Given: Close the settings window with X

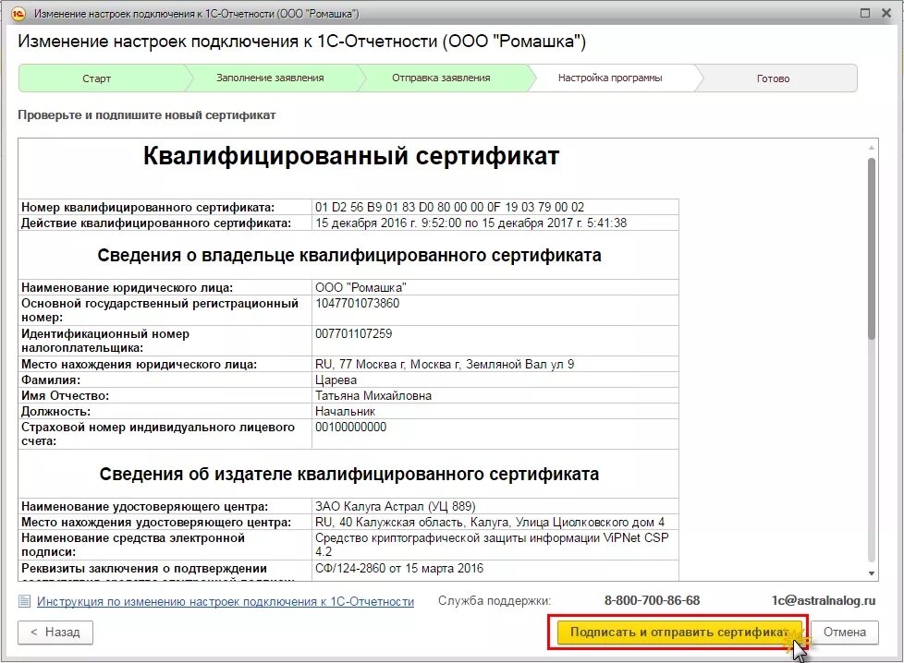Looking at the screenshot, I should (x=886, y=13).
